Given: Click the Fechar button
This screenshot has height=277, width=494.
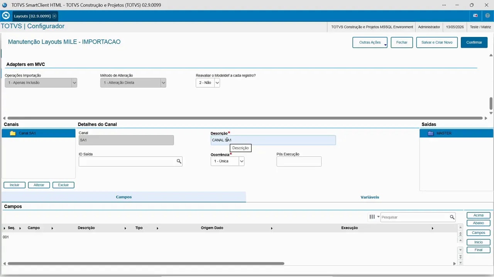Looking at the screenshot, I should [x=402, y=42].
